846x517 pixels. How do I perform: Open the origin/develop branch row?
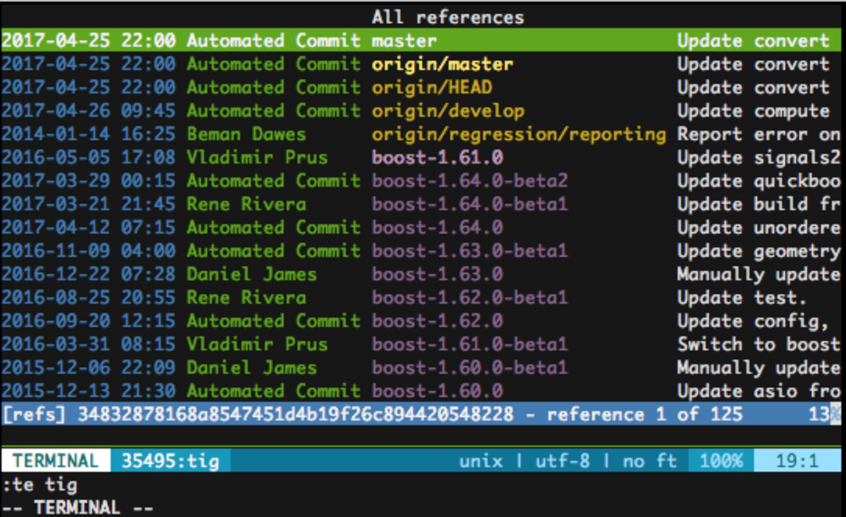pos(448,111)
